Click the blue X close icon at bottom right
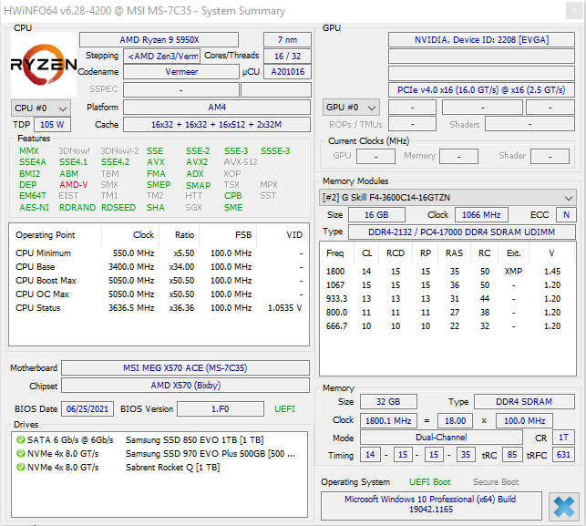Screen dimensions: 586x526 pyautogui.click(x=563, y=507)
